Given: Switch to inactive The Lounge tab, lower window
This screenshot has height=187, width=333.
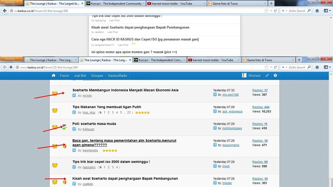Looking at the screenshot, I should (x=52, y=60).
